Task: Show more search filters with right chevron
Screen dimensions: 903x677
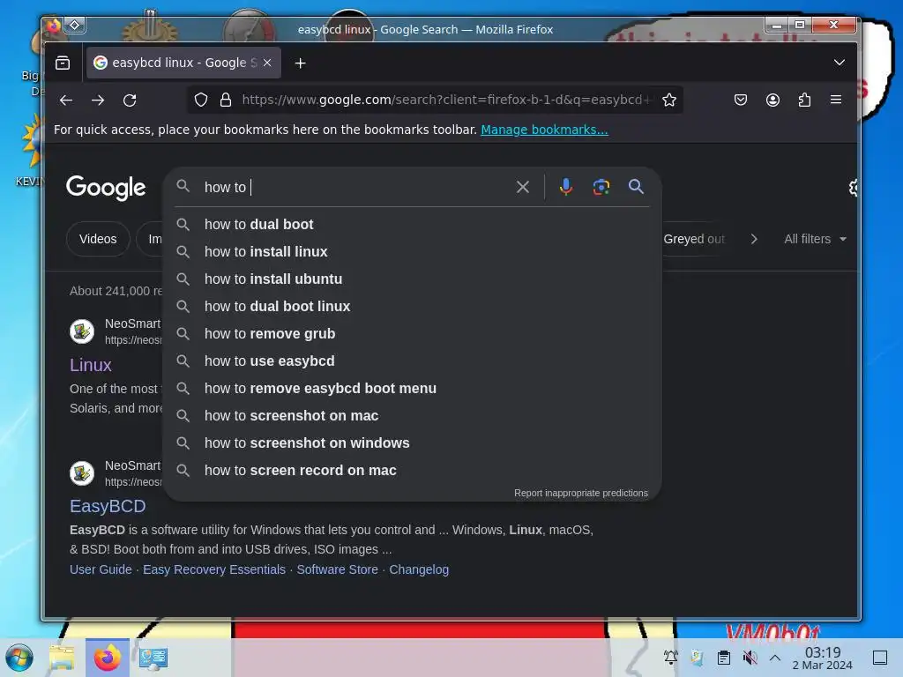Action: click(x=754, y=239)
